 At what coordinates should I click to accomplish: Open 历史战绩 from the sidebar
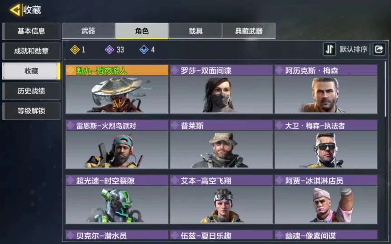click(31, 91)
